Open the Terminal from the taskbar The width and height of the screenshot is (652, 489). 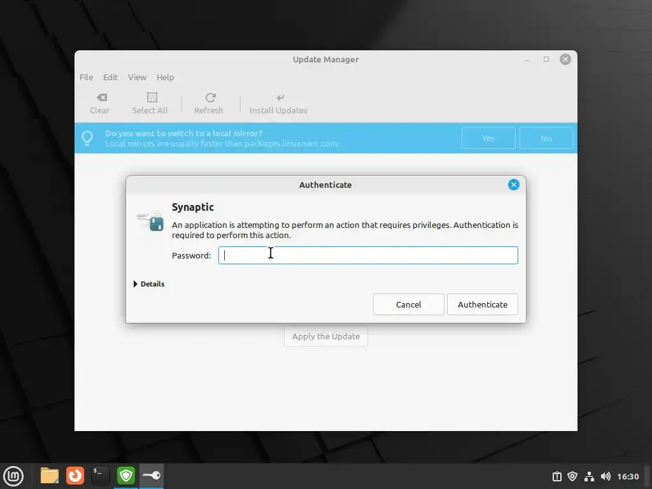[101, 476]
